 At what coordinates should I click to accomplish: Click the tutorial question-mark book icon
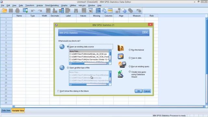(121, 48)
